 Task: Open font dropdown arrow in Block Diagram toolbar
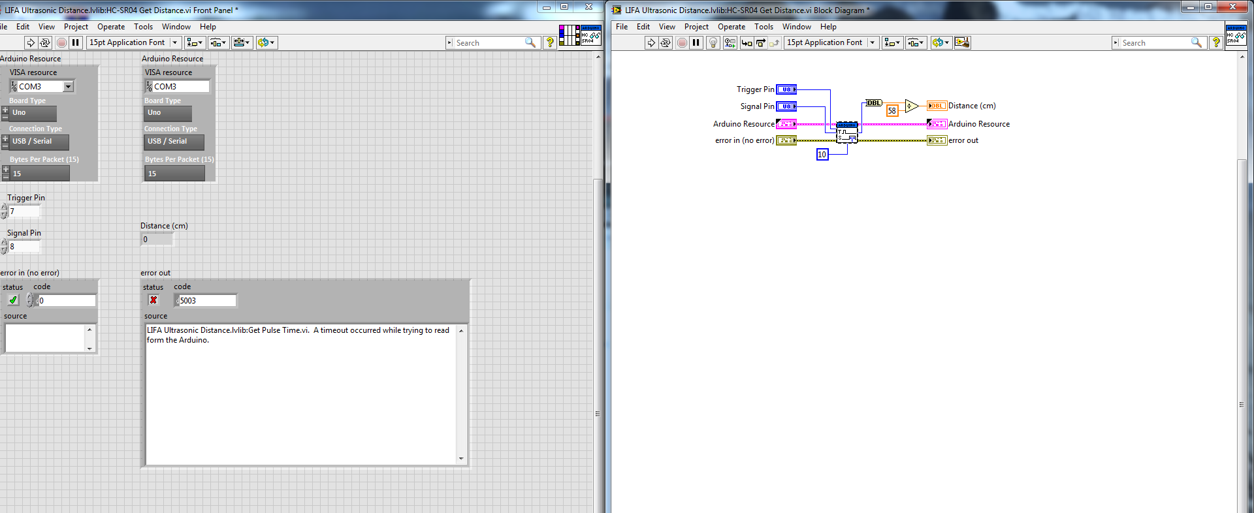pos(872,42)
